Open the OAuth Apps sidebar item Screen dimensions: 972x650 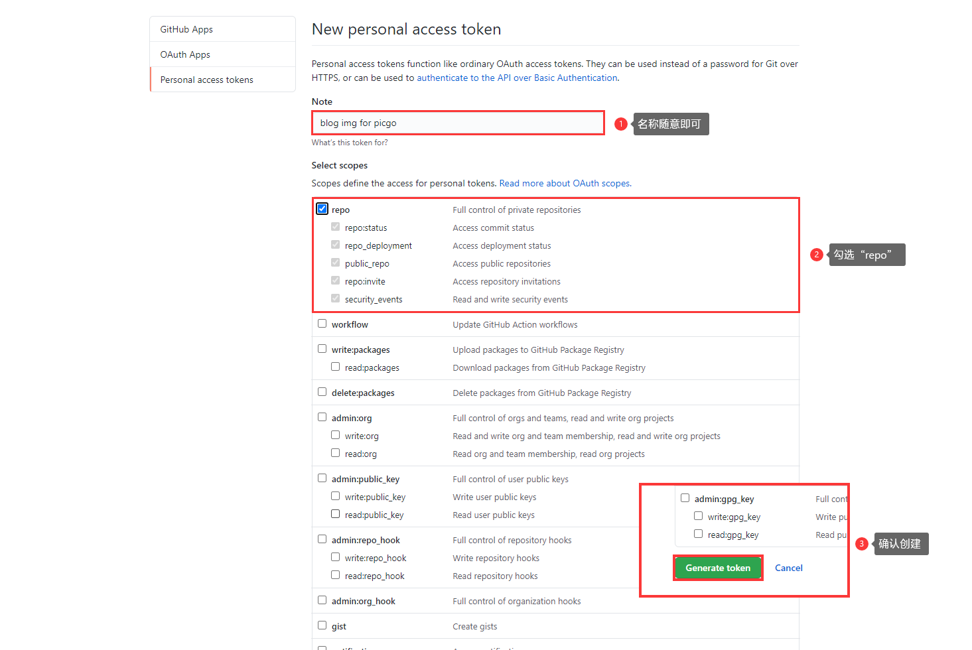click(x=223, y=54)
